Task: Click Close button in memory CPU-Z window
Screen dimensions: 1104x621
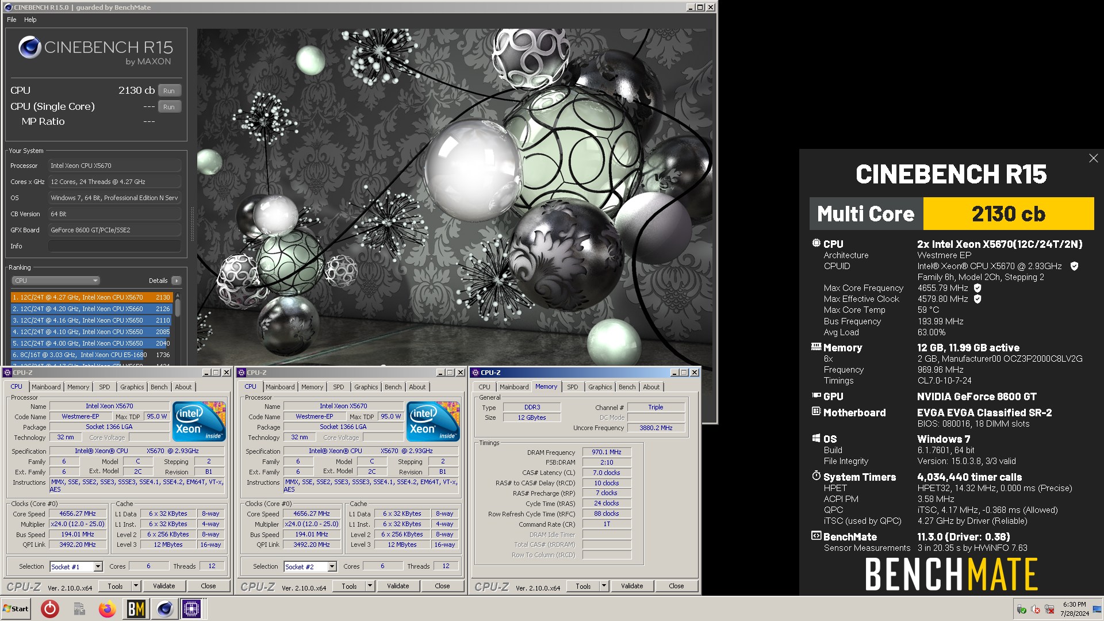Action: click(x=676, y=586)
